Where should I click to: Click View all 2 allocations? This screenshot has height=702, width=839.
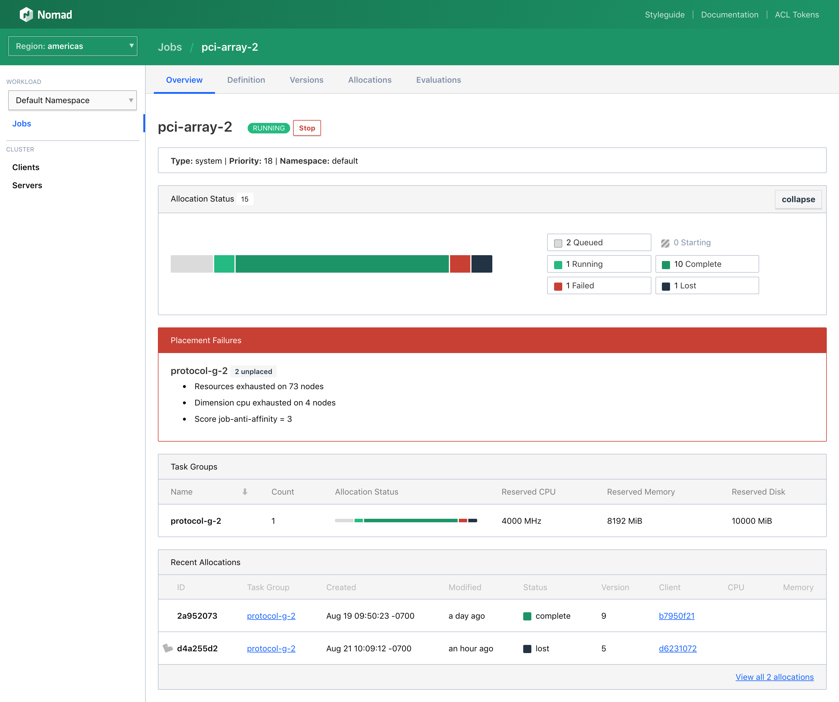tap(774, 677)
